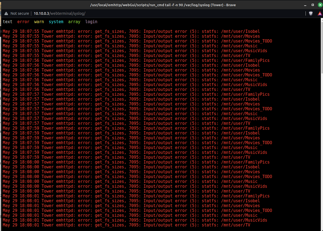Click the 18:08:00 /mnt/user/TV log line
The width and height of the screenshot is (323, 231).
126,191
